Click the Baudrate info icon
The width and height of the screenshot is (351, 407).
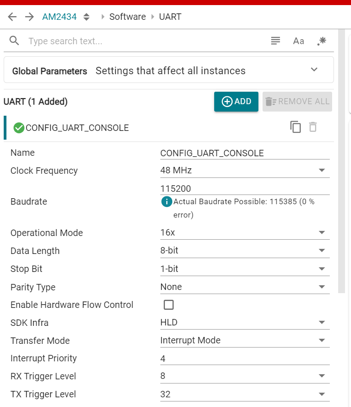click(x=166, y=201)
